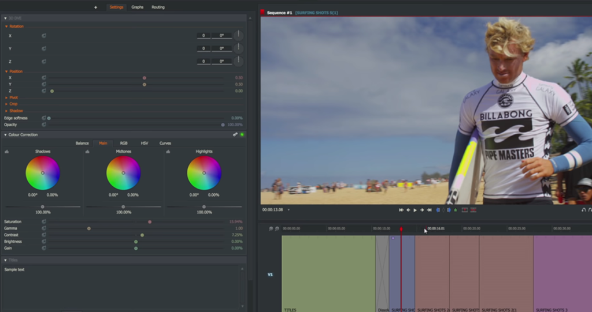The width and height of the screenshot is (592, 312).
Task: Jump to the sequence start
Action: [401, 210]
